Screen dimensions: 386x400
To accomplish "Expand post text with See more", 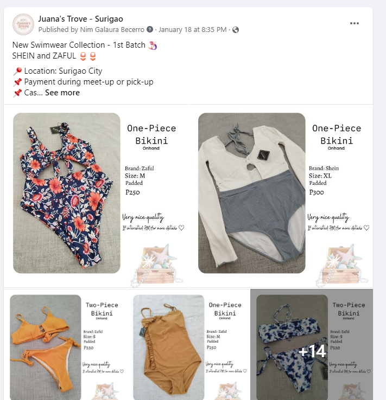I will [62, 93].
